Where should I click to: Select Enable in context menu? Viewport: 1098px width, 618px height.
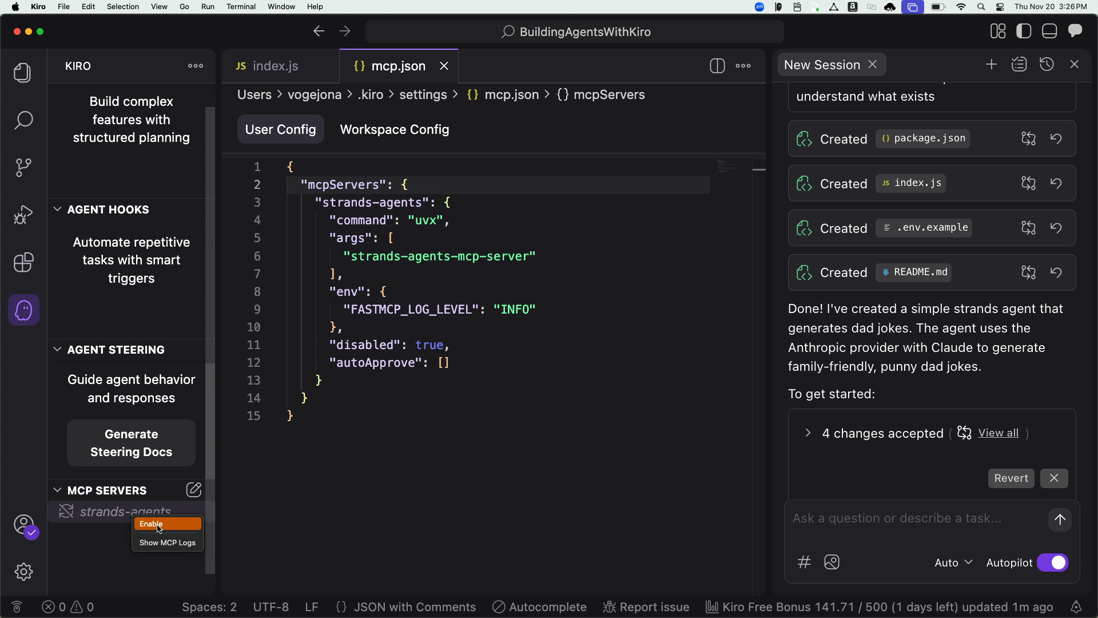point(167,524)
